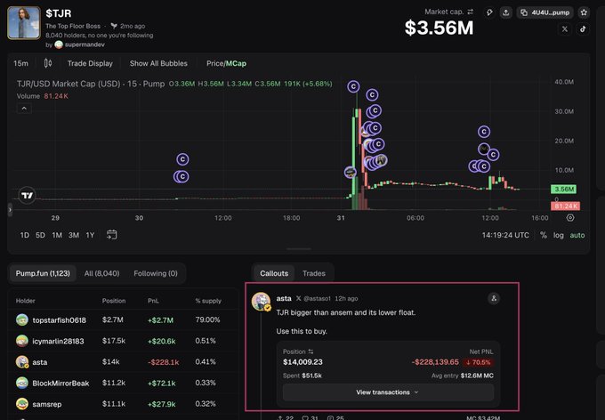Click the 81.24K volume label on the axis
Viewport: 605px width, 420px height.
click(565, 206)
